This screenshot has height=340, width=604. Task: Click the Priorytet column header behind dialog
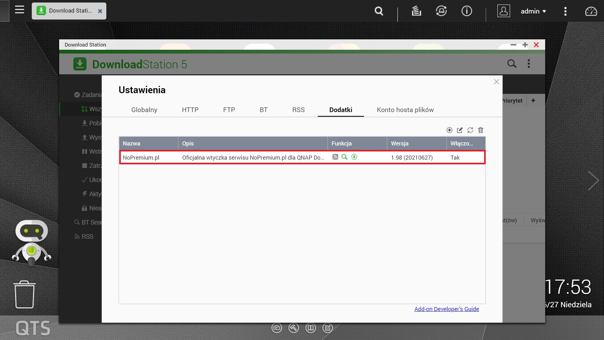click(x=512, y=101)
